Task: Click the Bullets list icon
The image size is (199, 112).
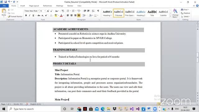Action: tap(68, 11)
